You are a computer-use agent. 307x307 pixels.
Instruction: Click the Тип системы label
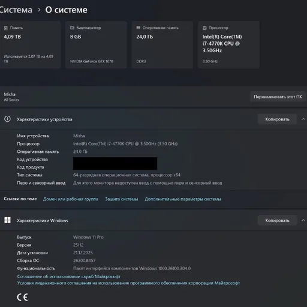coord(29,175)
